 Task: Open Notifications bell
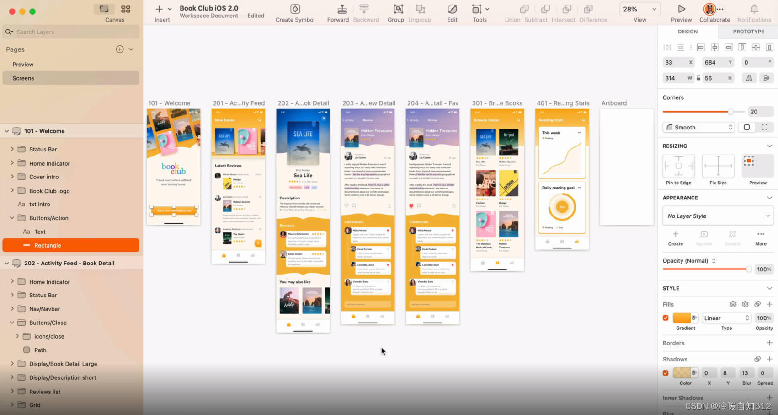click(x=754, y=9)
